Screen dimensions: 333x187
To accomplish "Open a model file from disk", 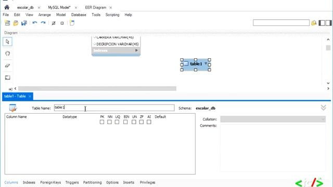I will click(x=16, y=23).
